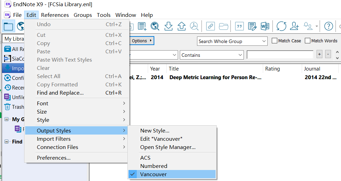The image size is (341, 181).
Task: Enable the Match Words checkbox
Action: click(308, 41)
